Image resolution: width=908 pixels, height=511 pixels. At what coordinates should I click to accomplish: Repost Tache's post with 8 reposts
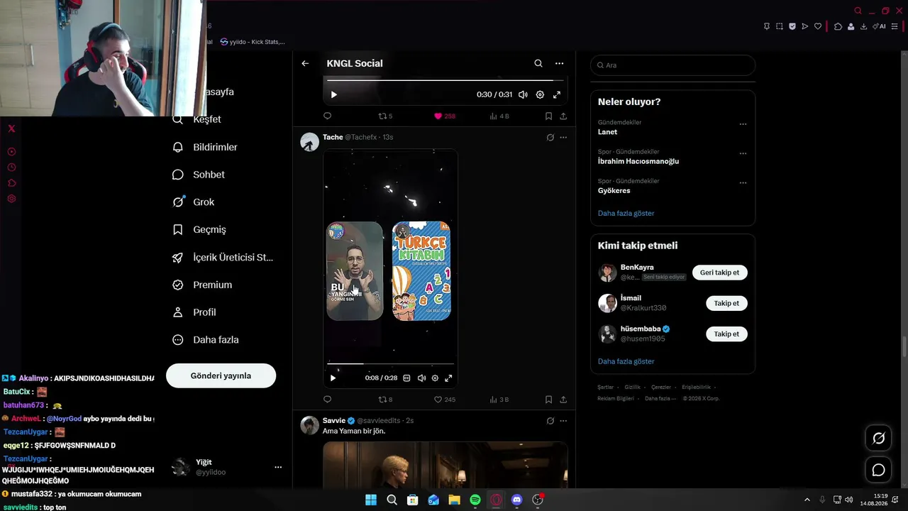click(x=385, y=400)
